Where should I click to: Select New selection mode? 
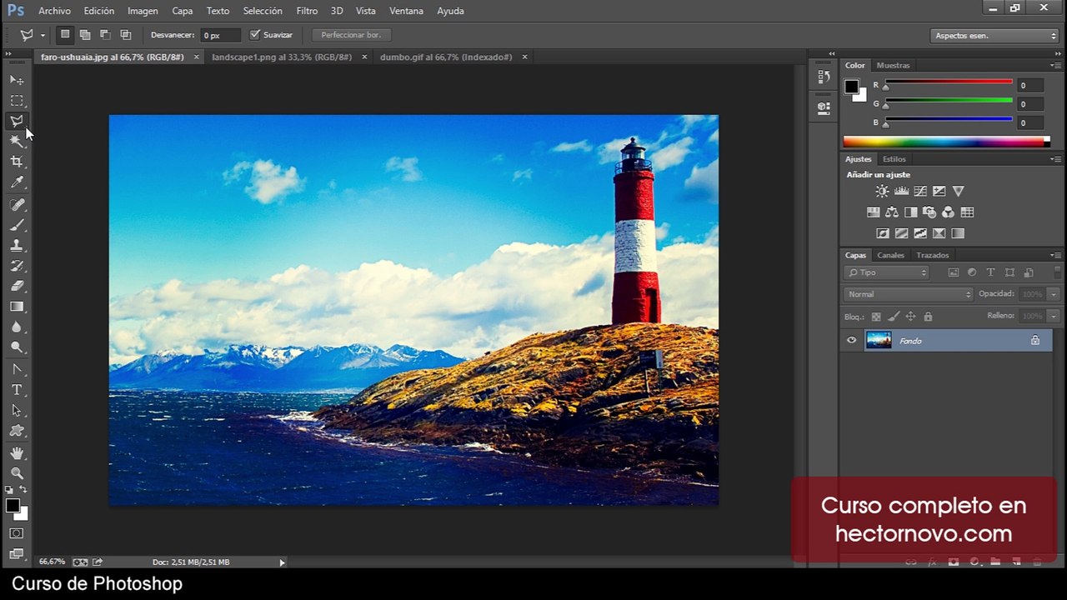(x=65, y=35)
